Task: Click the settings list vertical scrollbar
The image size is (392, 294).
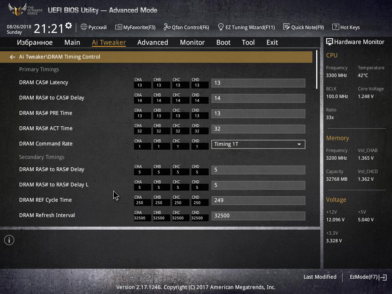Action: point(317,70)
